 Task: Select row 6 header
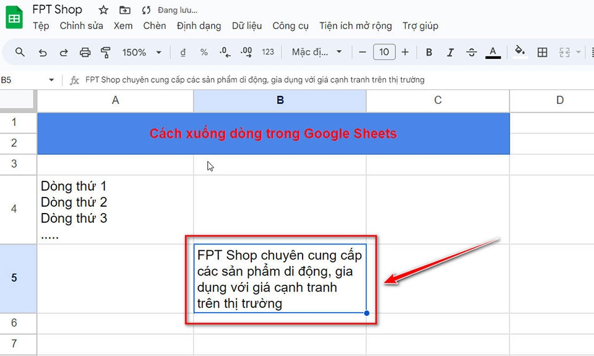coord(14,323)
